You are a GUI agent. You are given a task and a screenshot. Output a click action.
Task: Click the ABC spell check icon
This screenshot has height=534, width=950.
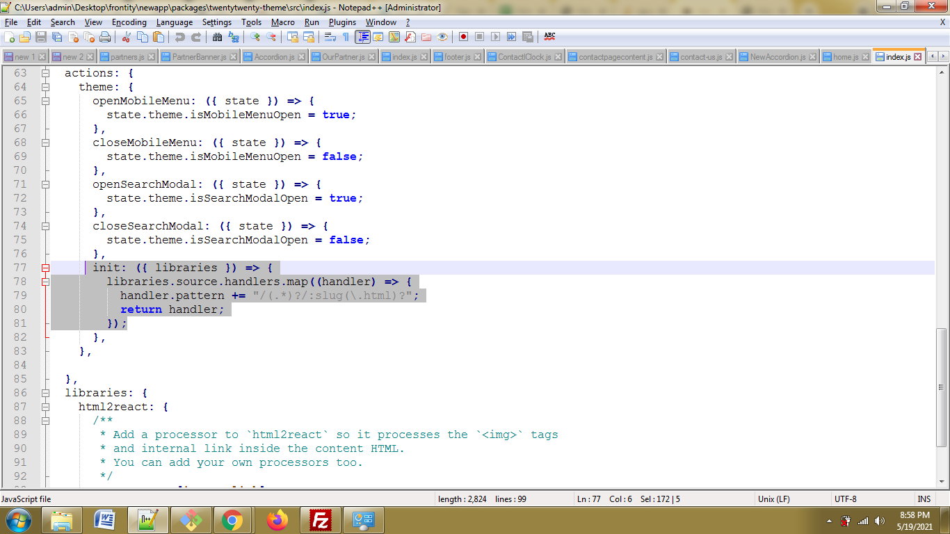click(549, 37)
